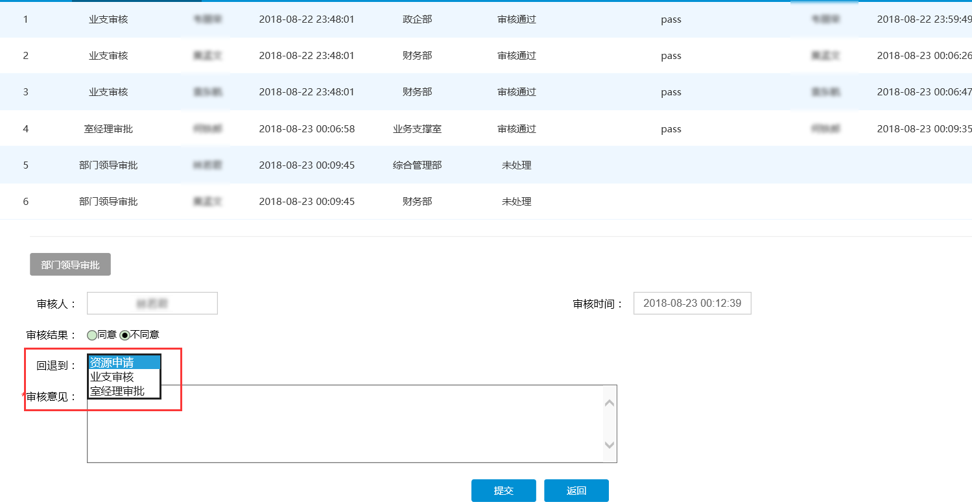Click the 返回 return button

pos(576,490)
